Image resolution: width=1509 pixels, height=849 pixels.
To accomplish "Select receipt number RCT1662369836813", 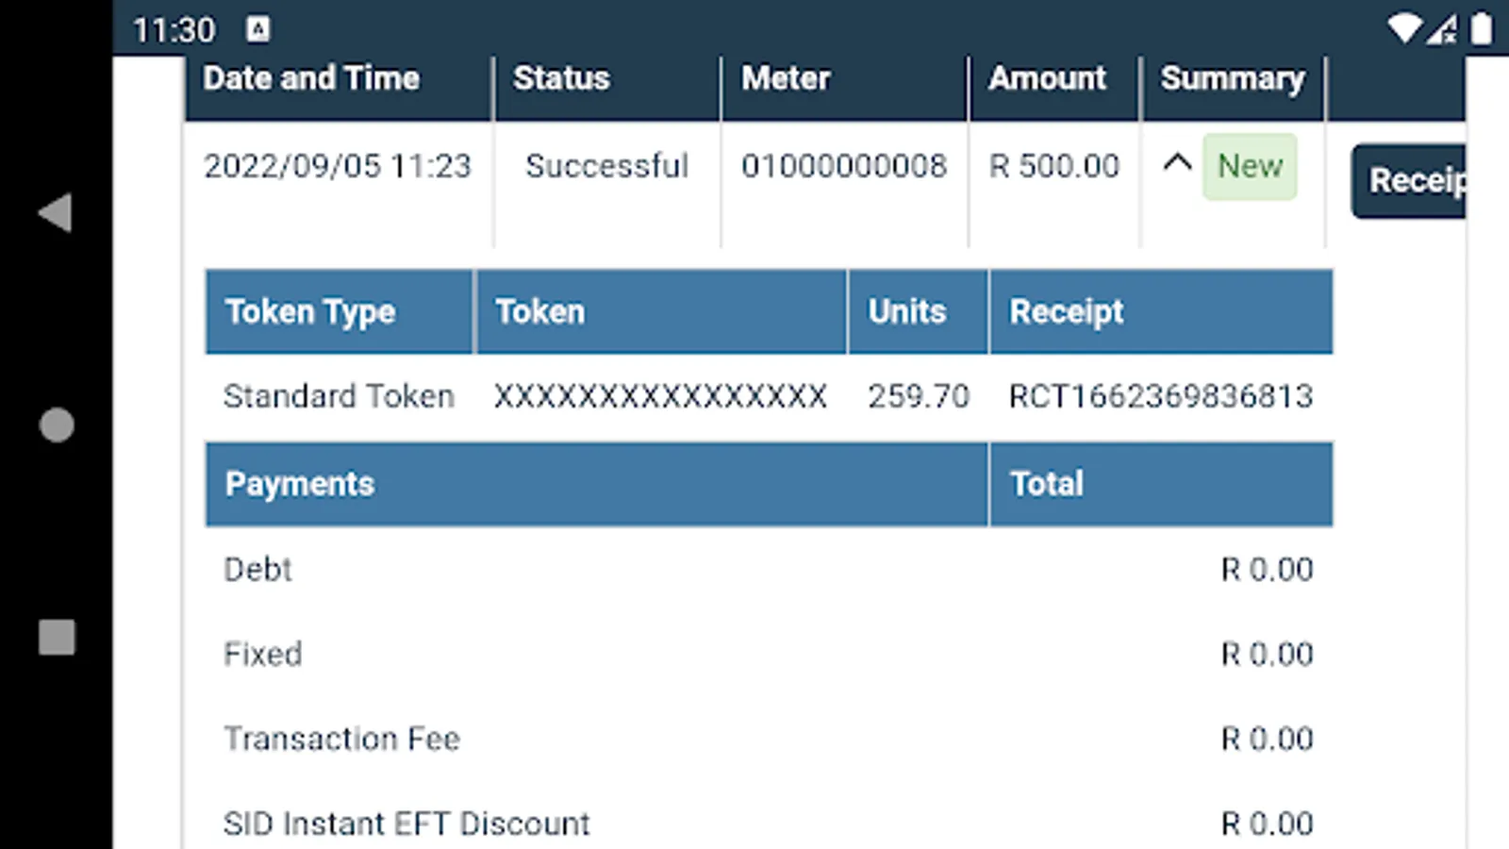I will tap(1161, 396).
